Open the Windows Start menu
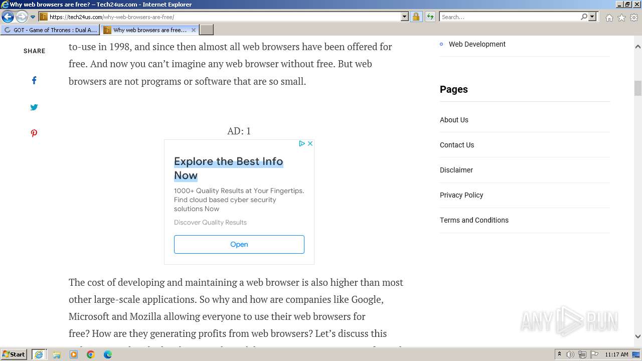The image size is (642, 361). coord(14,354)
